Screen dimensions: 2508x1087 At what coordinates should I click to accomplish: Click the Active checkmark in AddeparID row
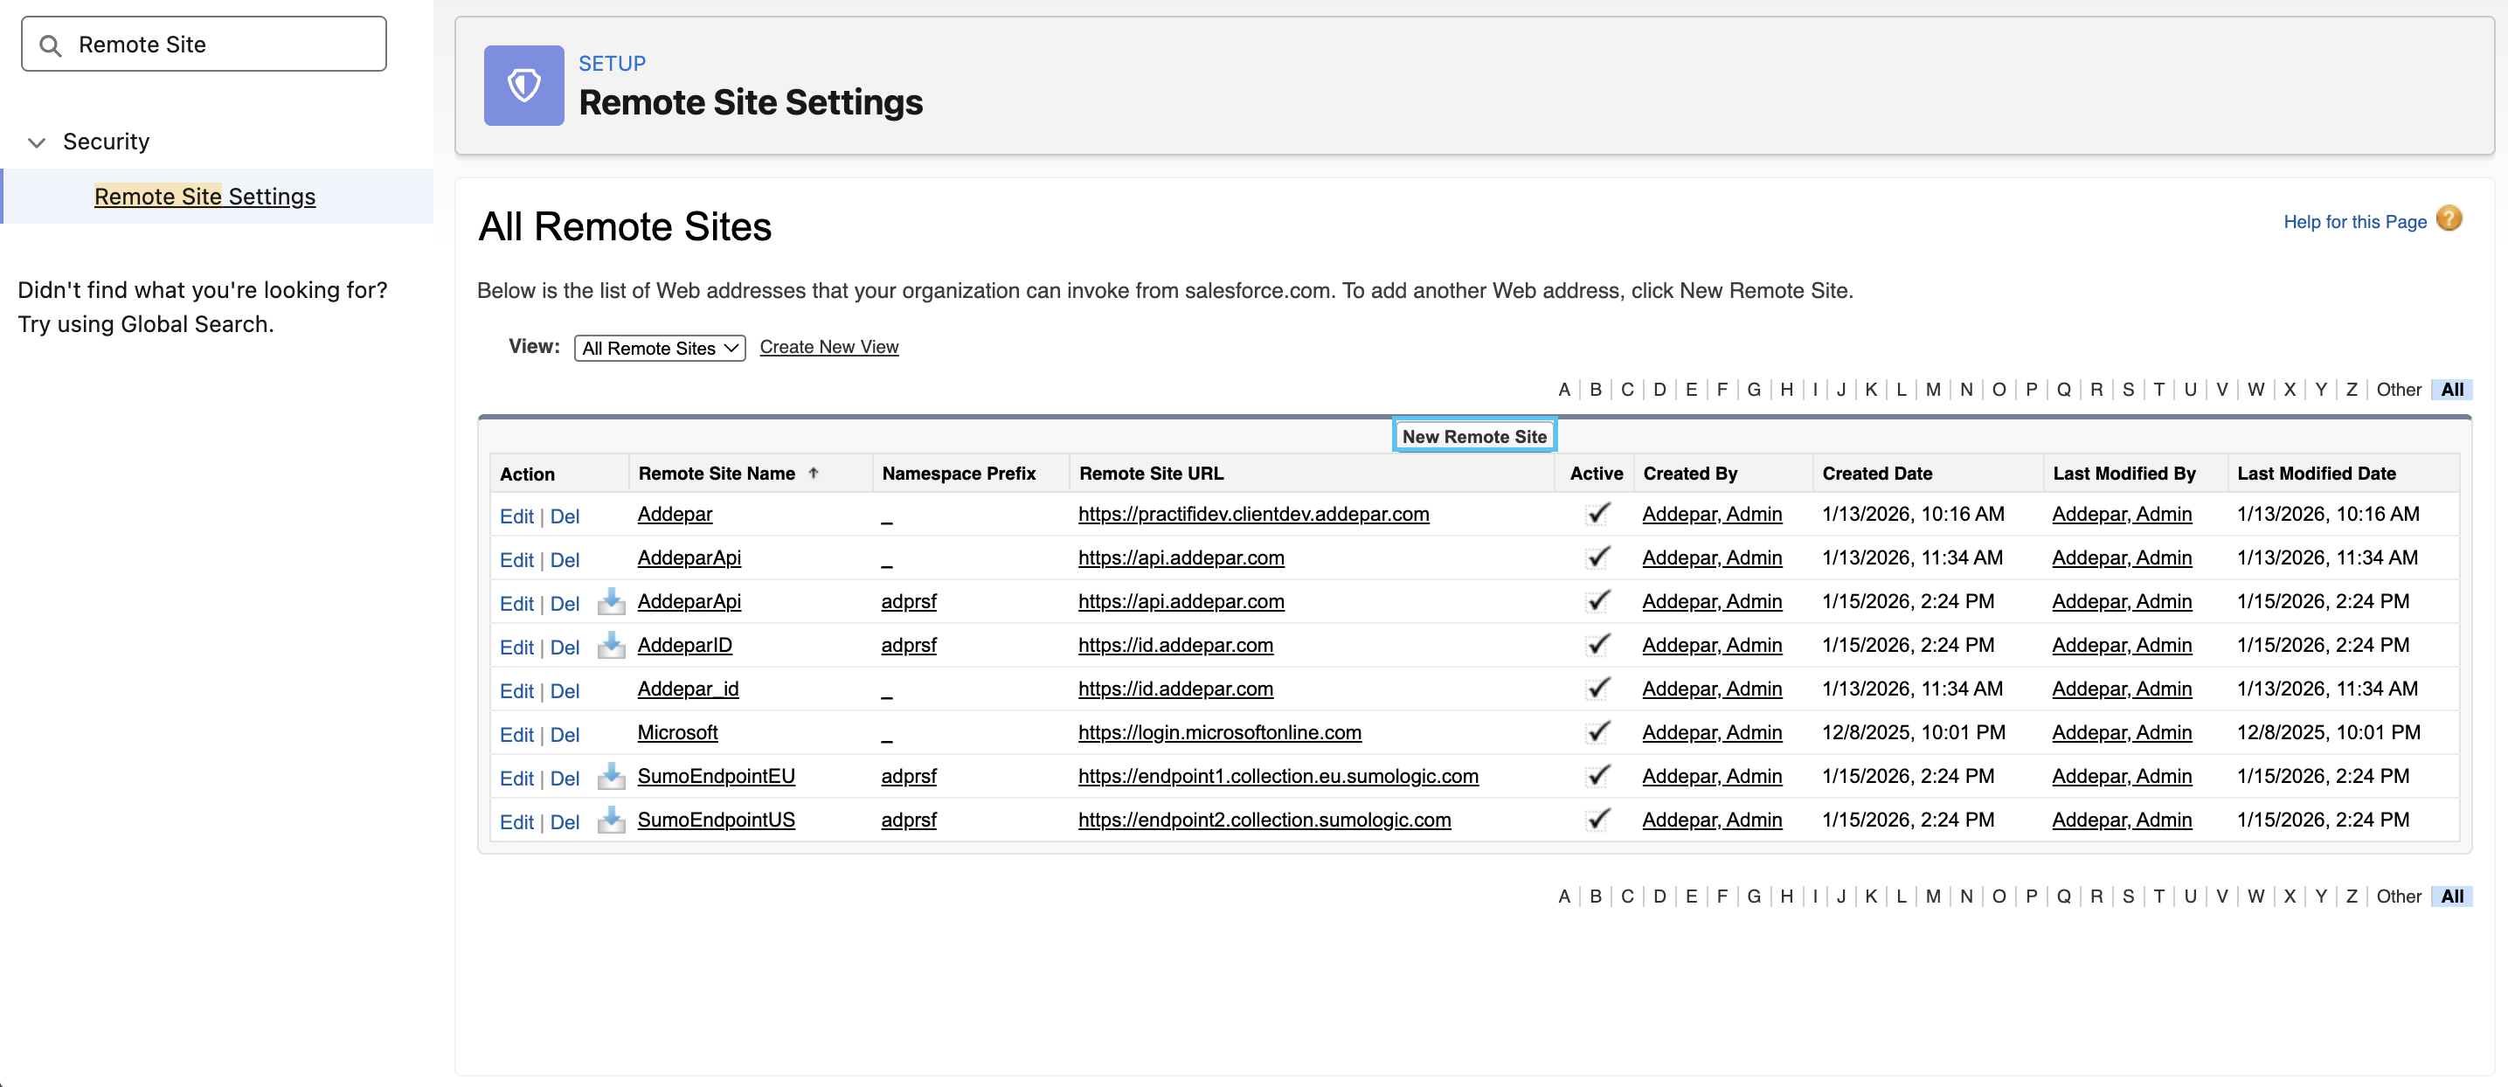1597,644
